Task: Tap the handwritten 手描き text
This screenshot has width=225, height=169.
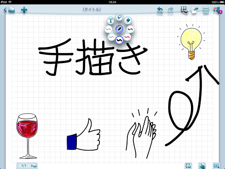Action: (93, 57)
